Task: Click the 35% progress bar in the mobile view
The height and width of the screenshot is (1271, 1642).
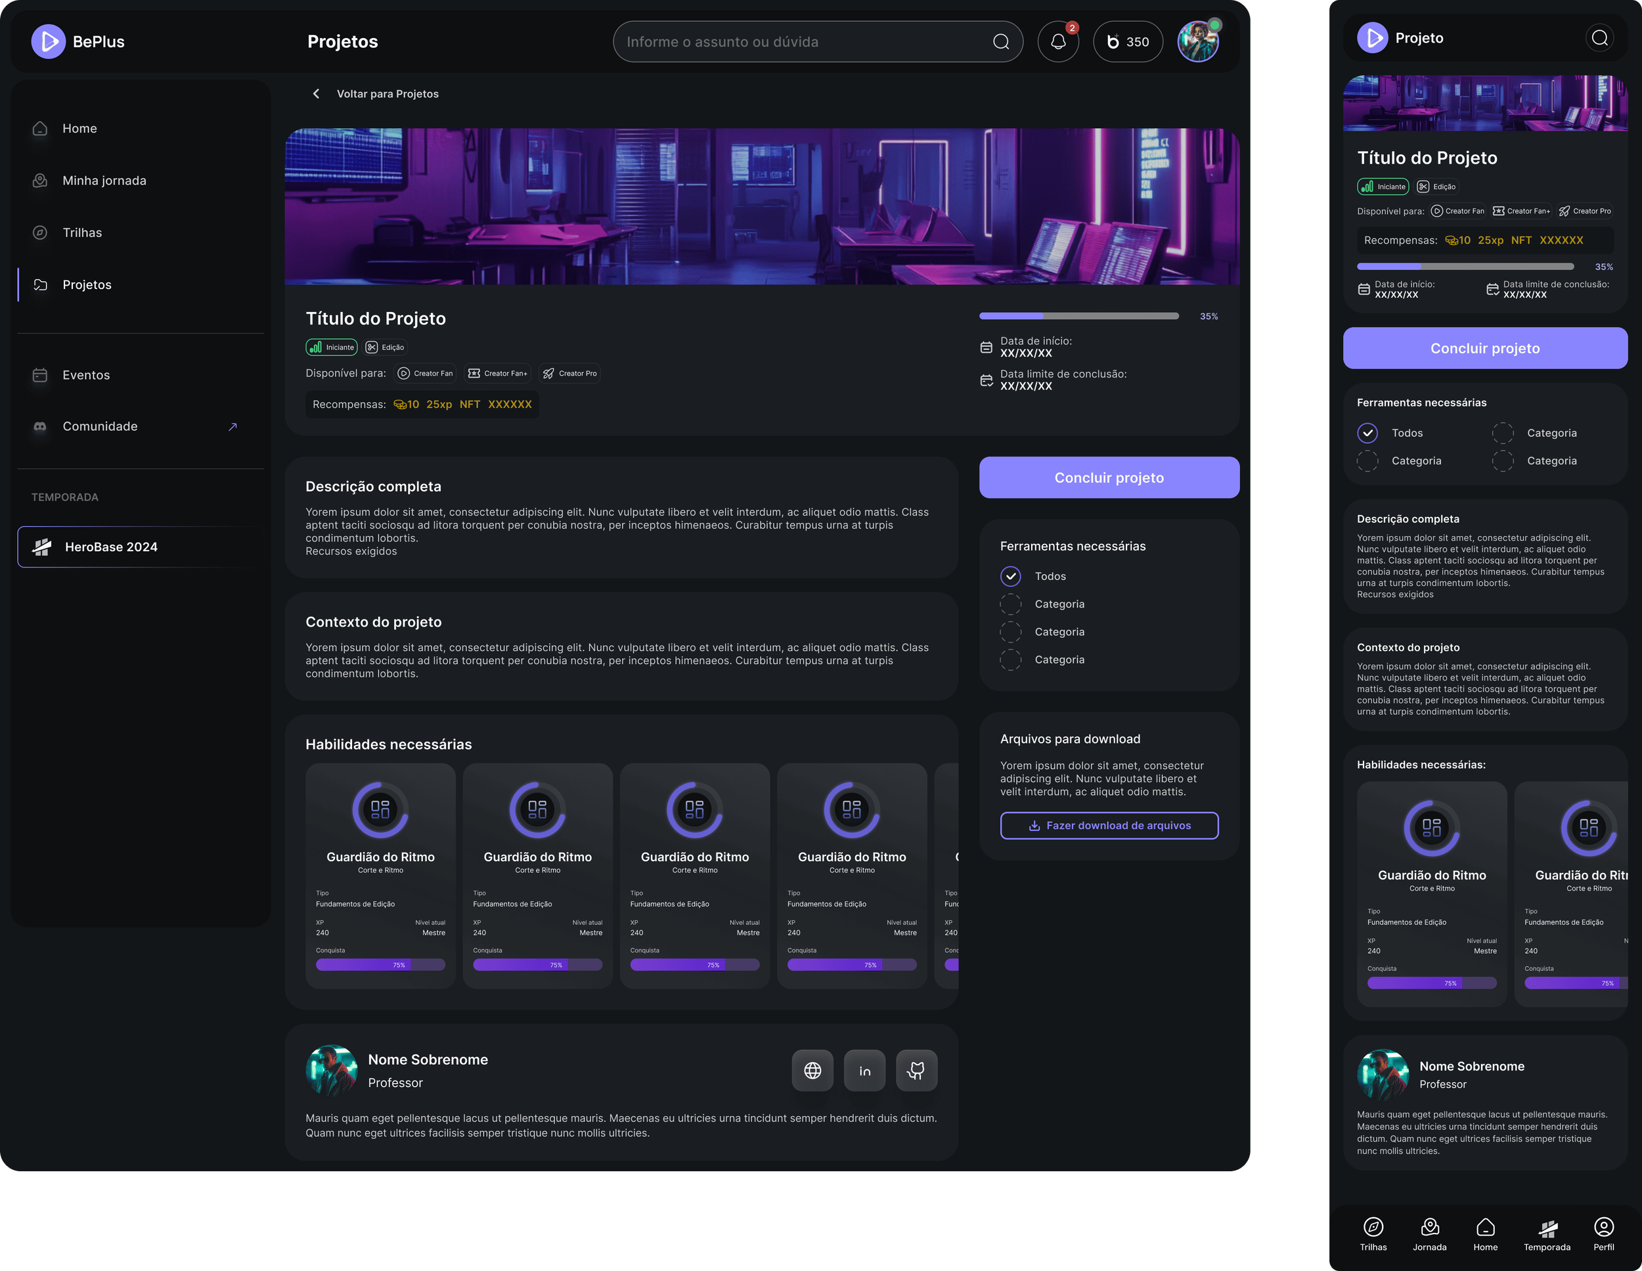Action: point(1465,267)
